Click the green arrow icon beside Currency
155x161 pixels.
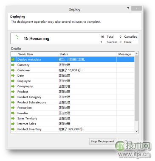coord(13,65)
